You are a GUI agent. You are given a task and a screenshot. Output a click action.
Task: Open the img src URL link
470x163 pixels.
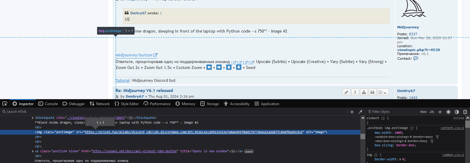pos(194,132)
